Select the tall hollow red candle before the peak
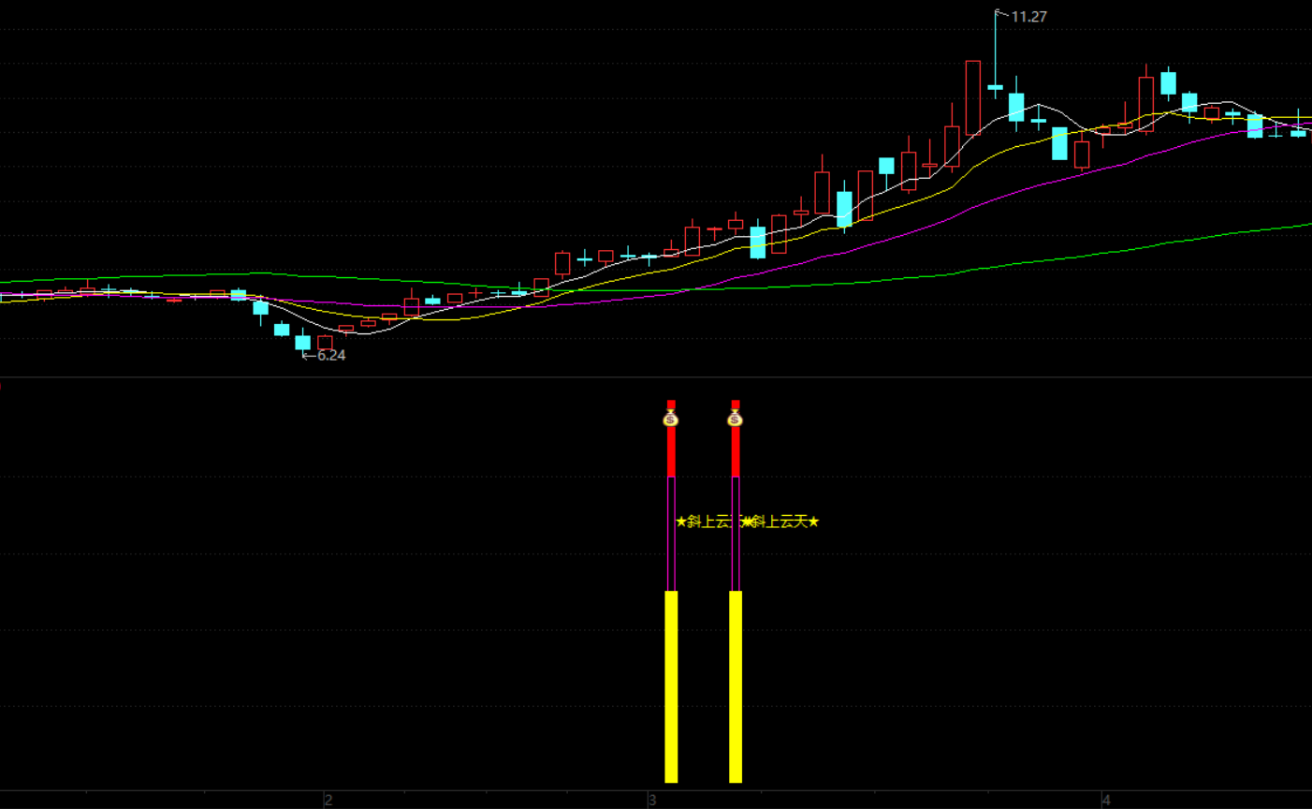 tap(973, 98)
